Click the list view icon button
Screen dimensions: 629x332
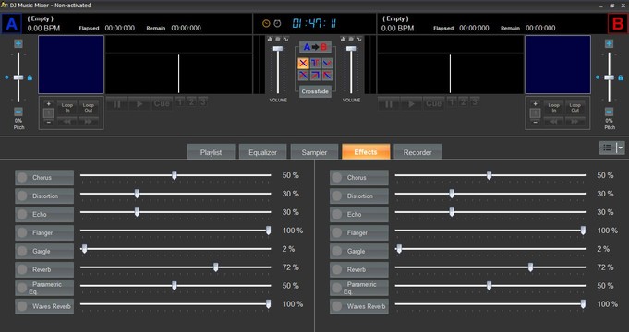point(608,148)
